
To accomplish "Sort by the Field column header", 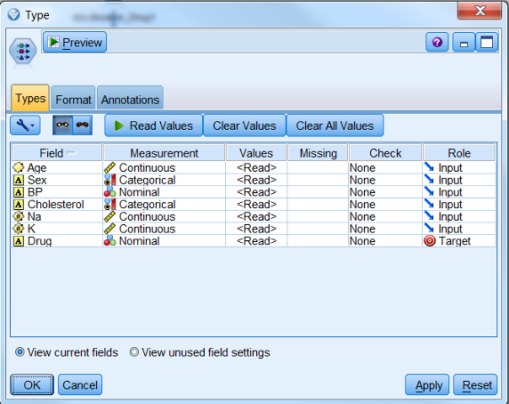I will tap(57, 153).
